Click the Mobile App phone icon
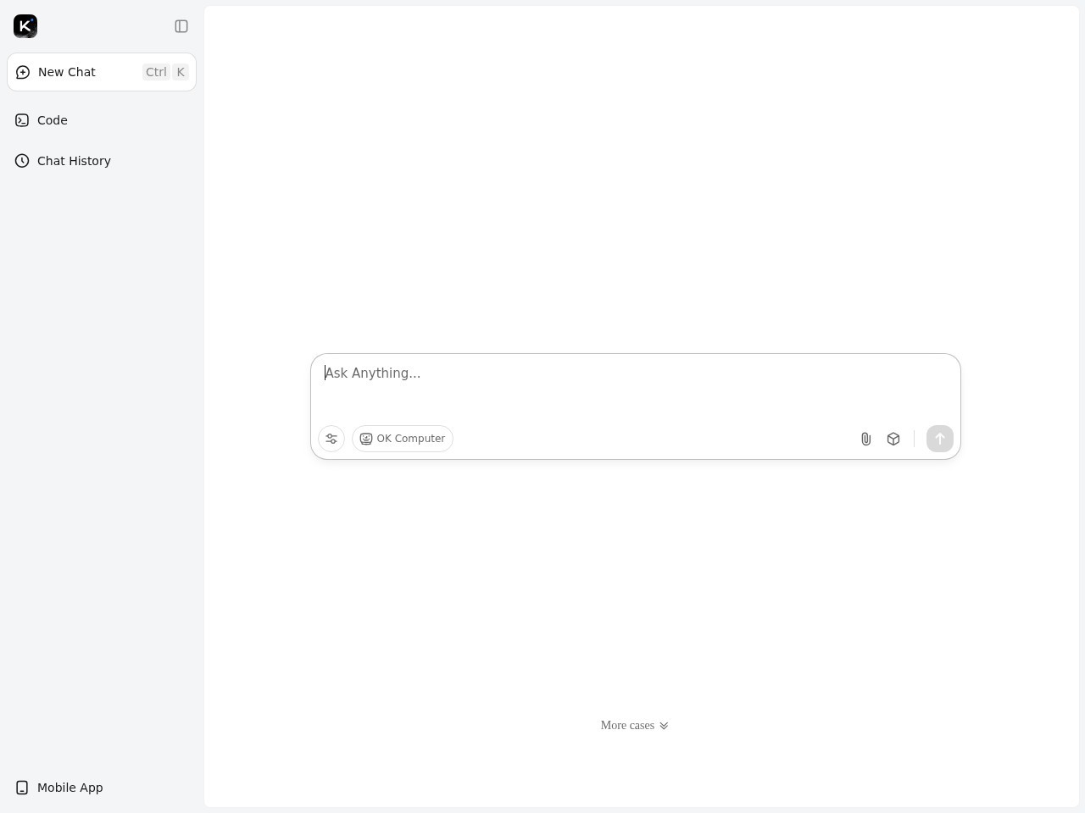Viewport: 1085px width, 813px height. point(22,788)
